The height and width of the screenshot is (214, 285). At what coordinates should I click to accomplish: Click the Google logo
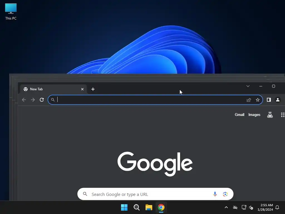[x=155, y=164]
